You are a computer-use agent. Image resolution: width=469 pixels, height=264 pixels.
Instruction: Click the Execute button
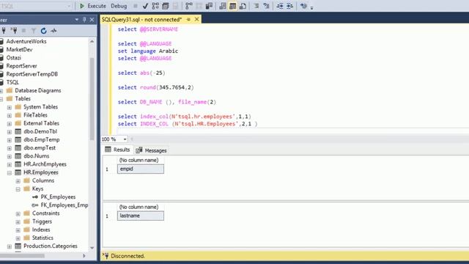coord(93,6)
